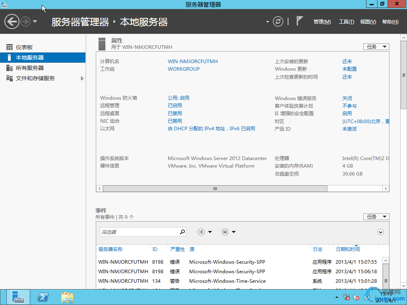
Task: Click the back navigation arrow button
Action: (12, 21)
